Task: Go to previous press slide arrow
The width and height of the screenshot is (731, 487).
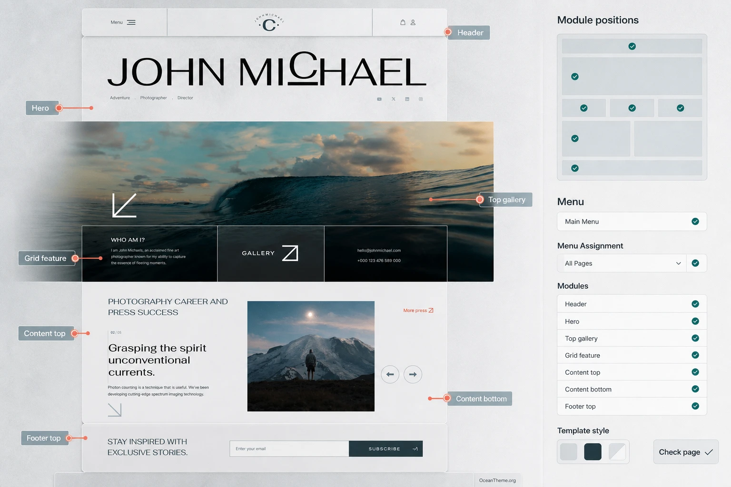Action: pos(390,374)
